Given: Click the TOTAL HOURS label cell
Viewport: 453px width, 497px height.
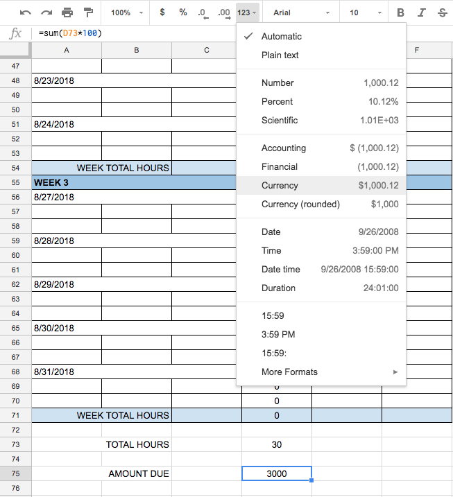Looking at the screenshot, I should point(101,444).
